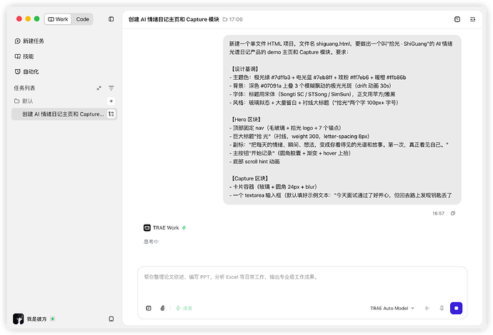Open the slash command icon in the input bar

coord(149,309)
